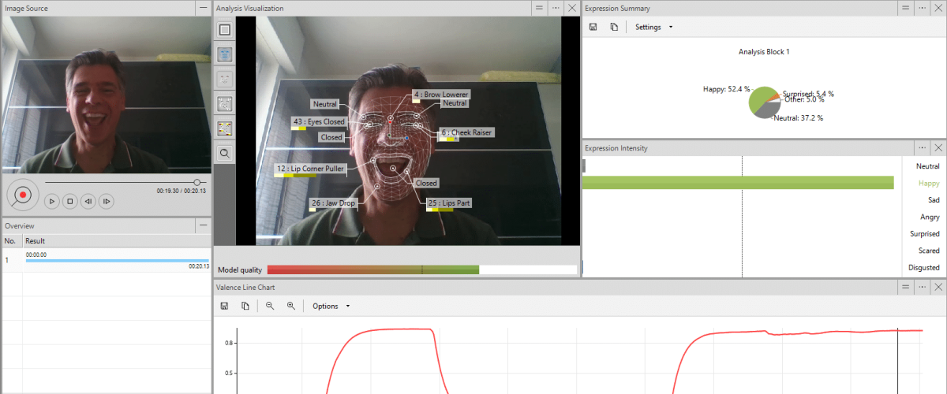947x394 pixels.
Task: Zoom in on Valence Line Chart
Action: 291,306
